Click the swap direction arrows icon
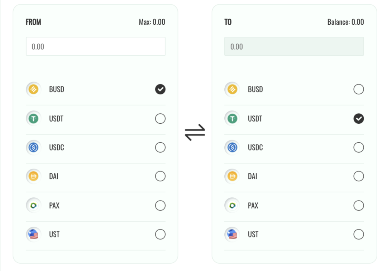The image size is (387, 271). click(195, 132)
